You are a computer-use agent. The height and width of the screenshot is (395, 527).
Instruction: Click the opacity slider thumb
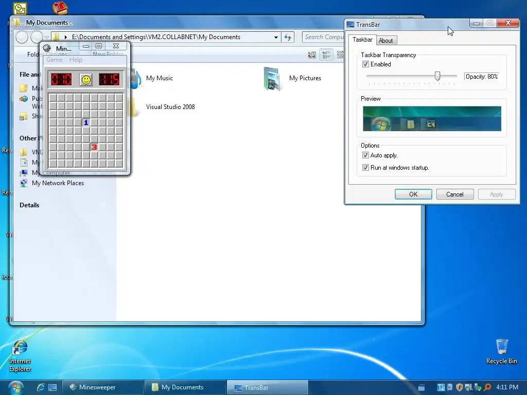tap(437, 76)
